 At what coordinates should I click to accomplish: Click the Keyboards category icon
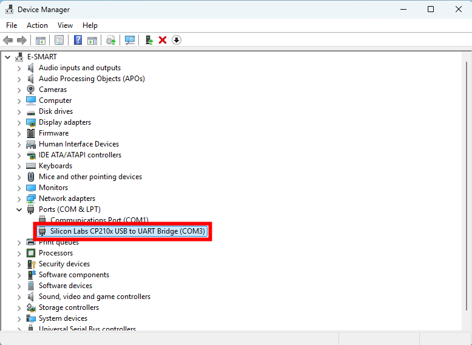coord(31,166)
